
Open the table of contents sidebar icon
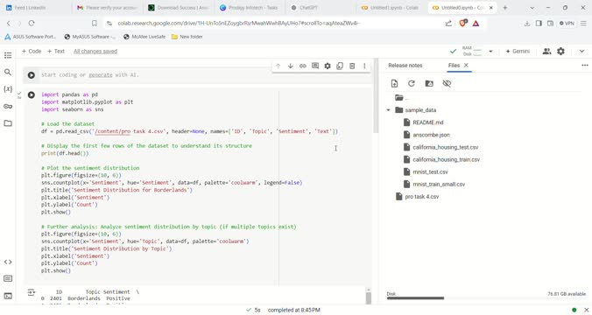click(8, 55)
